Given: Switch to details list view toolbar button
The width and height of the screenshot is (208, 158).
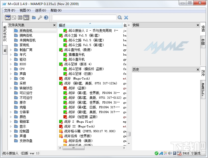Looking at the screenshot, I should coord(20,18).
